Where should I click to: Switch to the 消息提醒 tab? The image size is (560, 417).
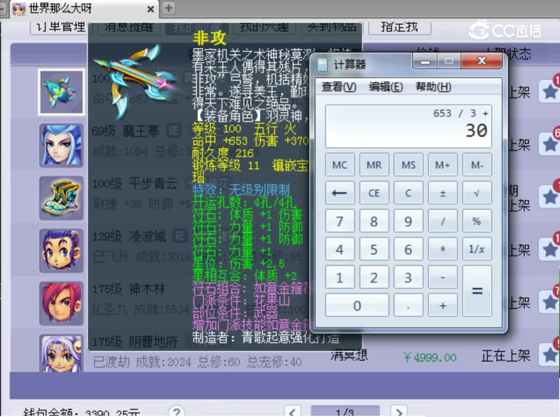129,27
